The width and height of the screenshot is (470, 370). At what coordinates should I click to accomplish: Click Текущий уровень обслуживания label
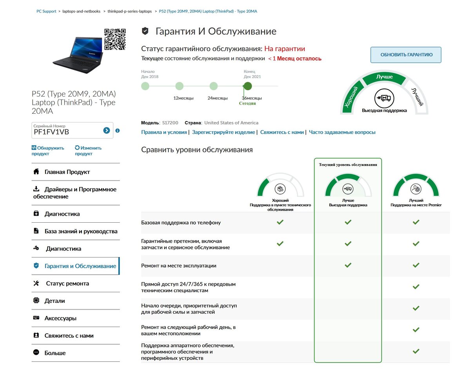348,164
